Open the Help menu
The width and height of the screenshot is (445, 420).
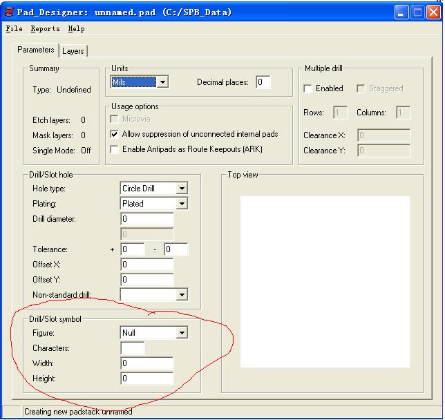click(x=76, y=28)
